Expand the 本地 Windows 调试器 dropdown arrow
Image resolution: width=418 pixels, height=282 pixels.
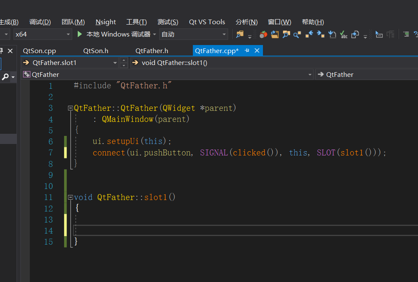tap(154, 34)
